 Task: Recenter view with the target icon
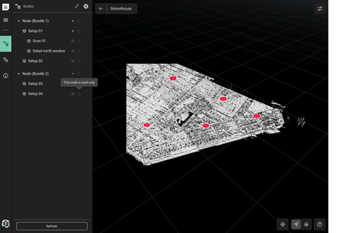(283, 224)
